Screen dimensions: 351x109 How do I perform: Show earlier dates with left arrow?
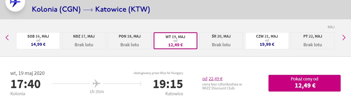coord(7,38)
